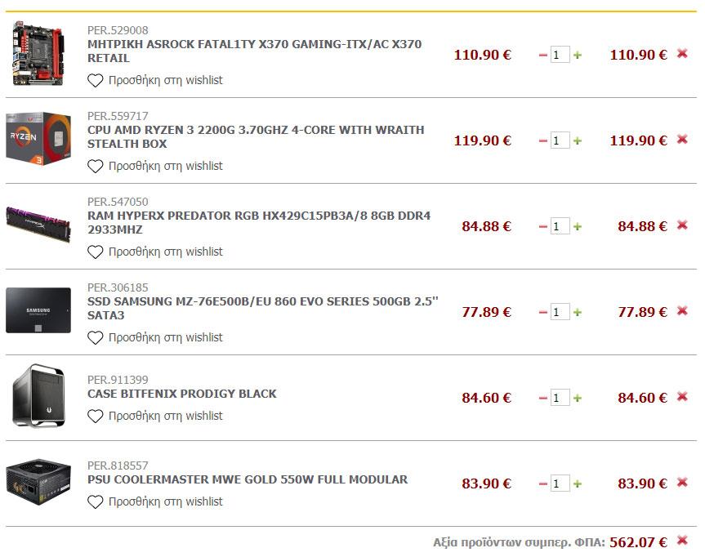Increase quantity of Coolermaster PSU

[x=578, y=483]
